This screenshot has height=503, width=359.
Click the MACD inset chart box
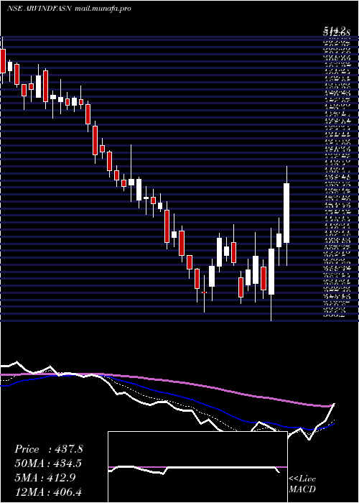point(197,467)
